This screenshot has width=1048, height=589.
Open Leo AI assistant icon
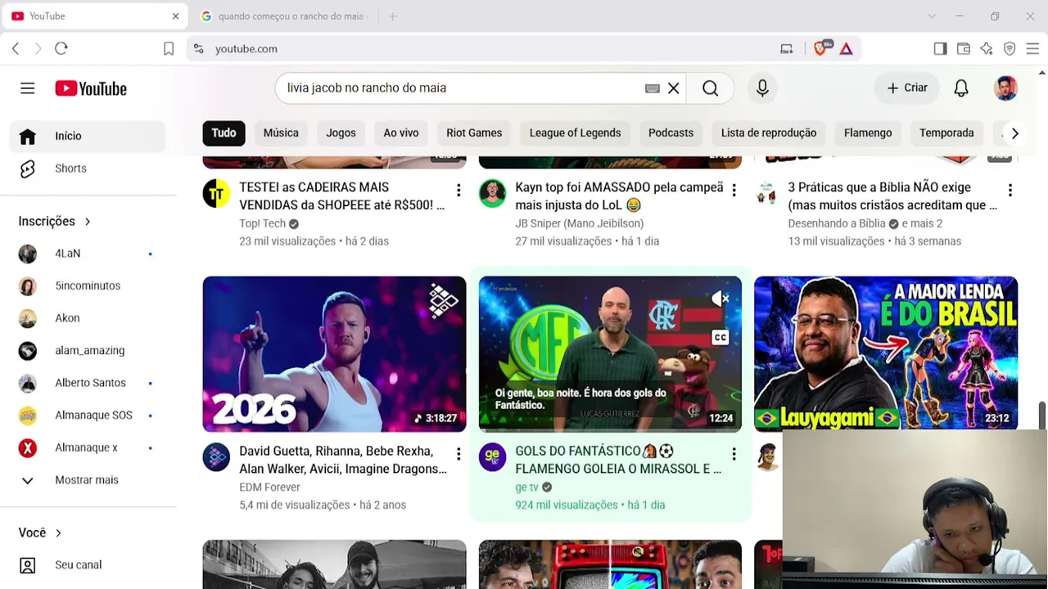point(987,49)
